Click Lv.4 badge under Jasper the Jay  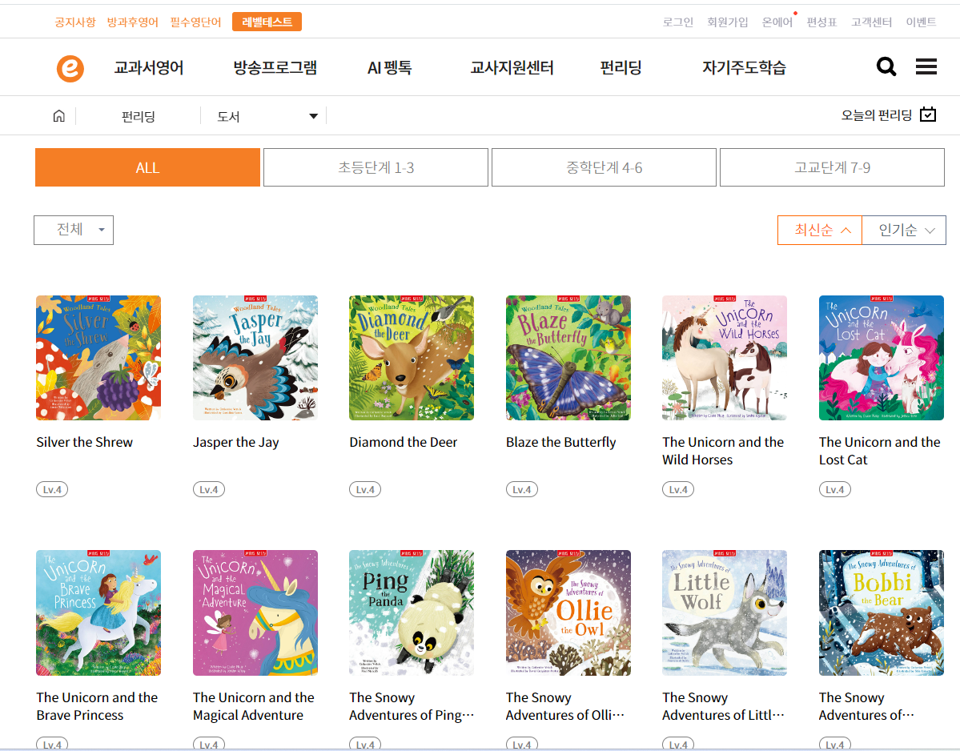209,490
